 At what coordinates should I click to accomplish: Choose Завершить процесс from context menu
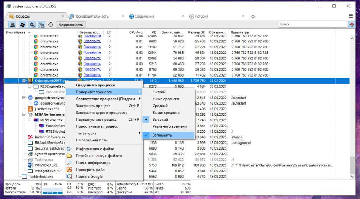(93, 106)
